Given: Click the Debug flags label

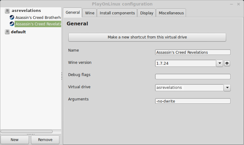Looking at the screenshot, I should pyautogui.click(x=79, y=75).
